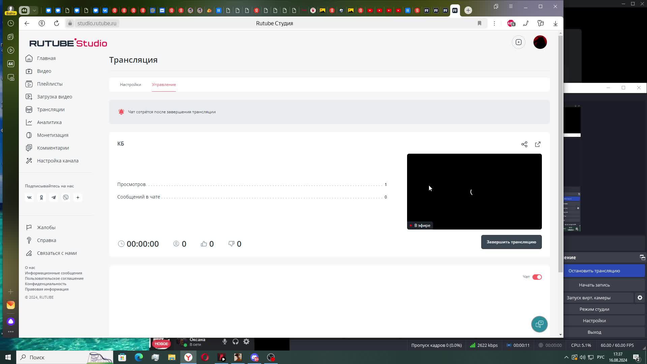Open the Видео section
The width and height of the screenshot is (647, 364).
coord(38,71)
